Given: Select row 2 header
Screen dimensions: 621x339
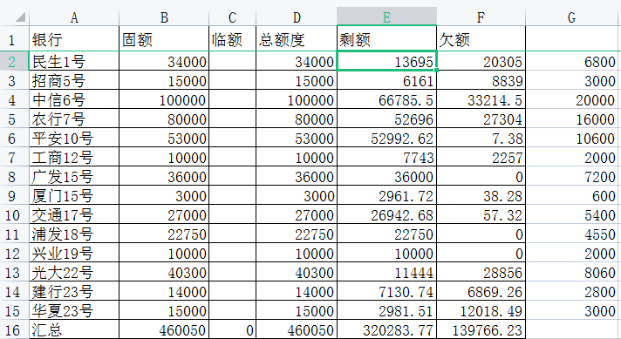Looking at the screenshot, I should [12, 61].
